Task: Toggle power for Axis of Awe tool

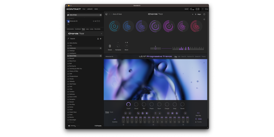Action: (x=101, y=15)
